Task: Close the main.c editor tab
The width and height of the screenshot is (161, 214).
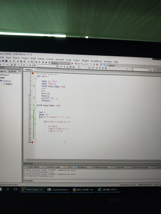Action: point(35,70)
